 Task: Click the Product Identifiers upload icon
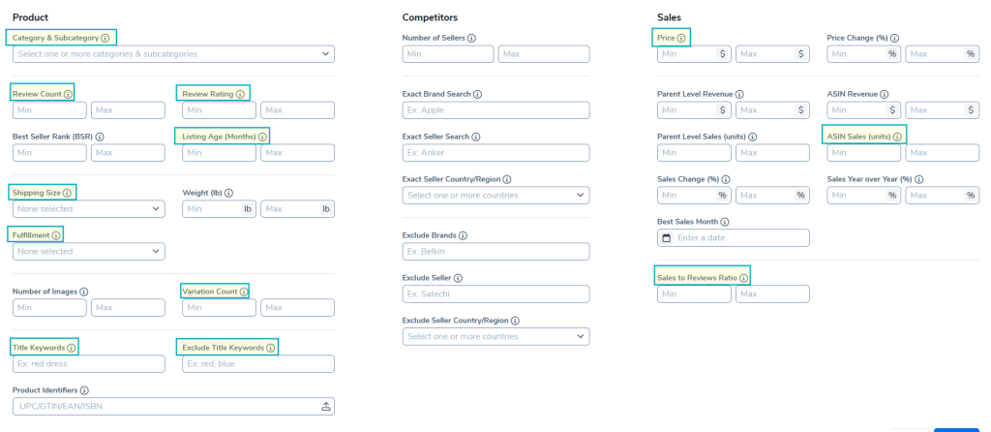click(326, 406)
